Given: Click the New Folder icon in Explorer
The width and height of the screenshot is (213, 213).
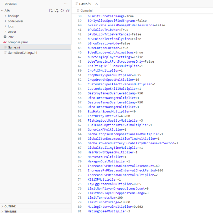Looking at the screenshot, I should tap(56, 11).
